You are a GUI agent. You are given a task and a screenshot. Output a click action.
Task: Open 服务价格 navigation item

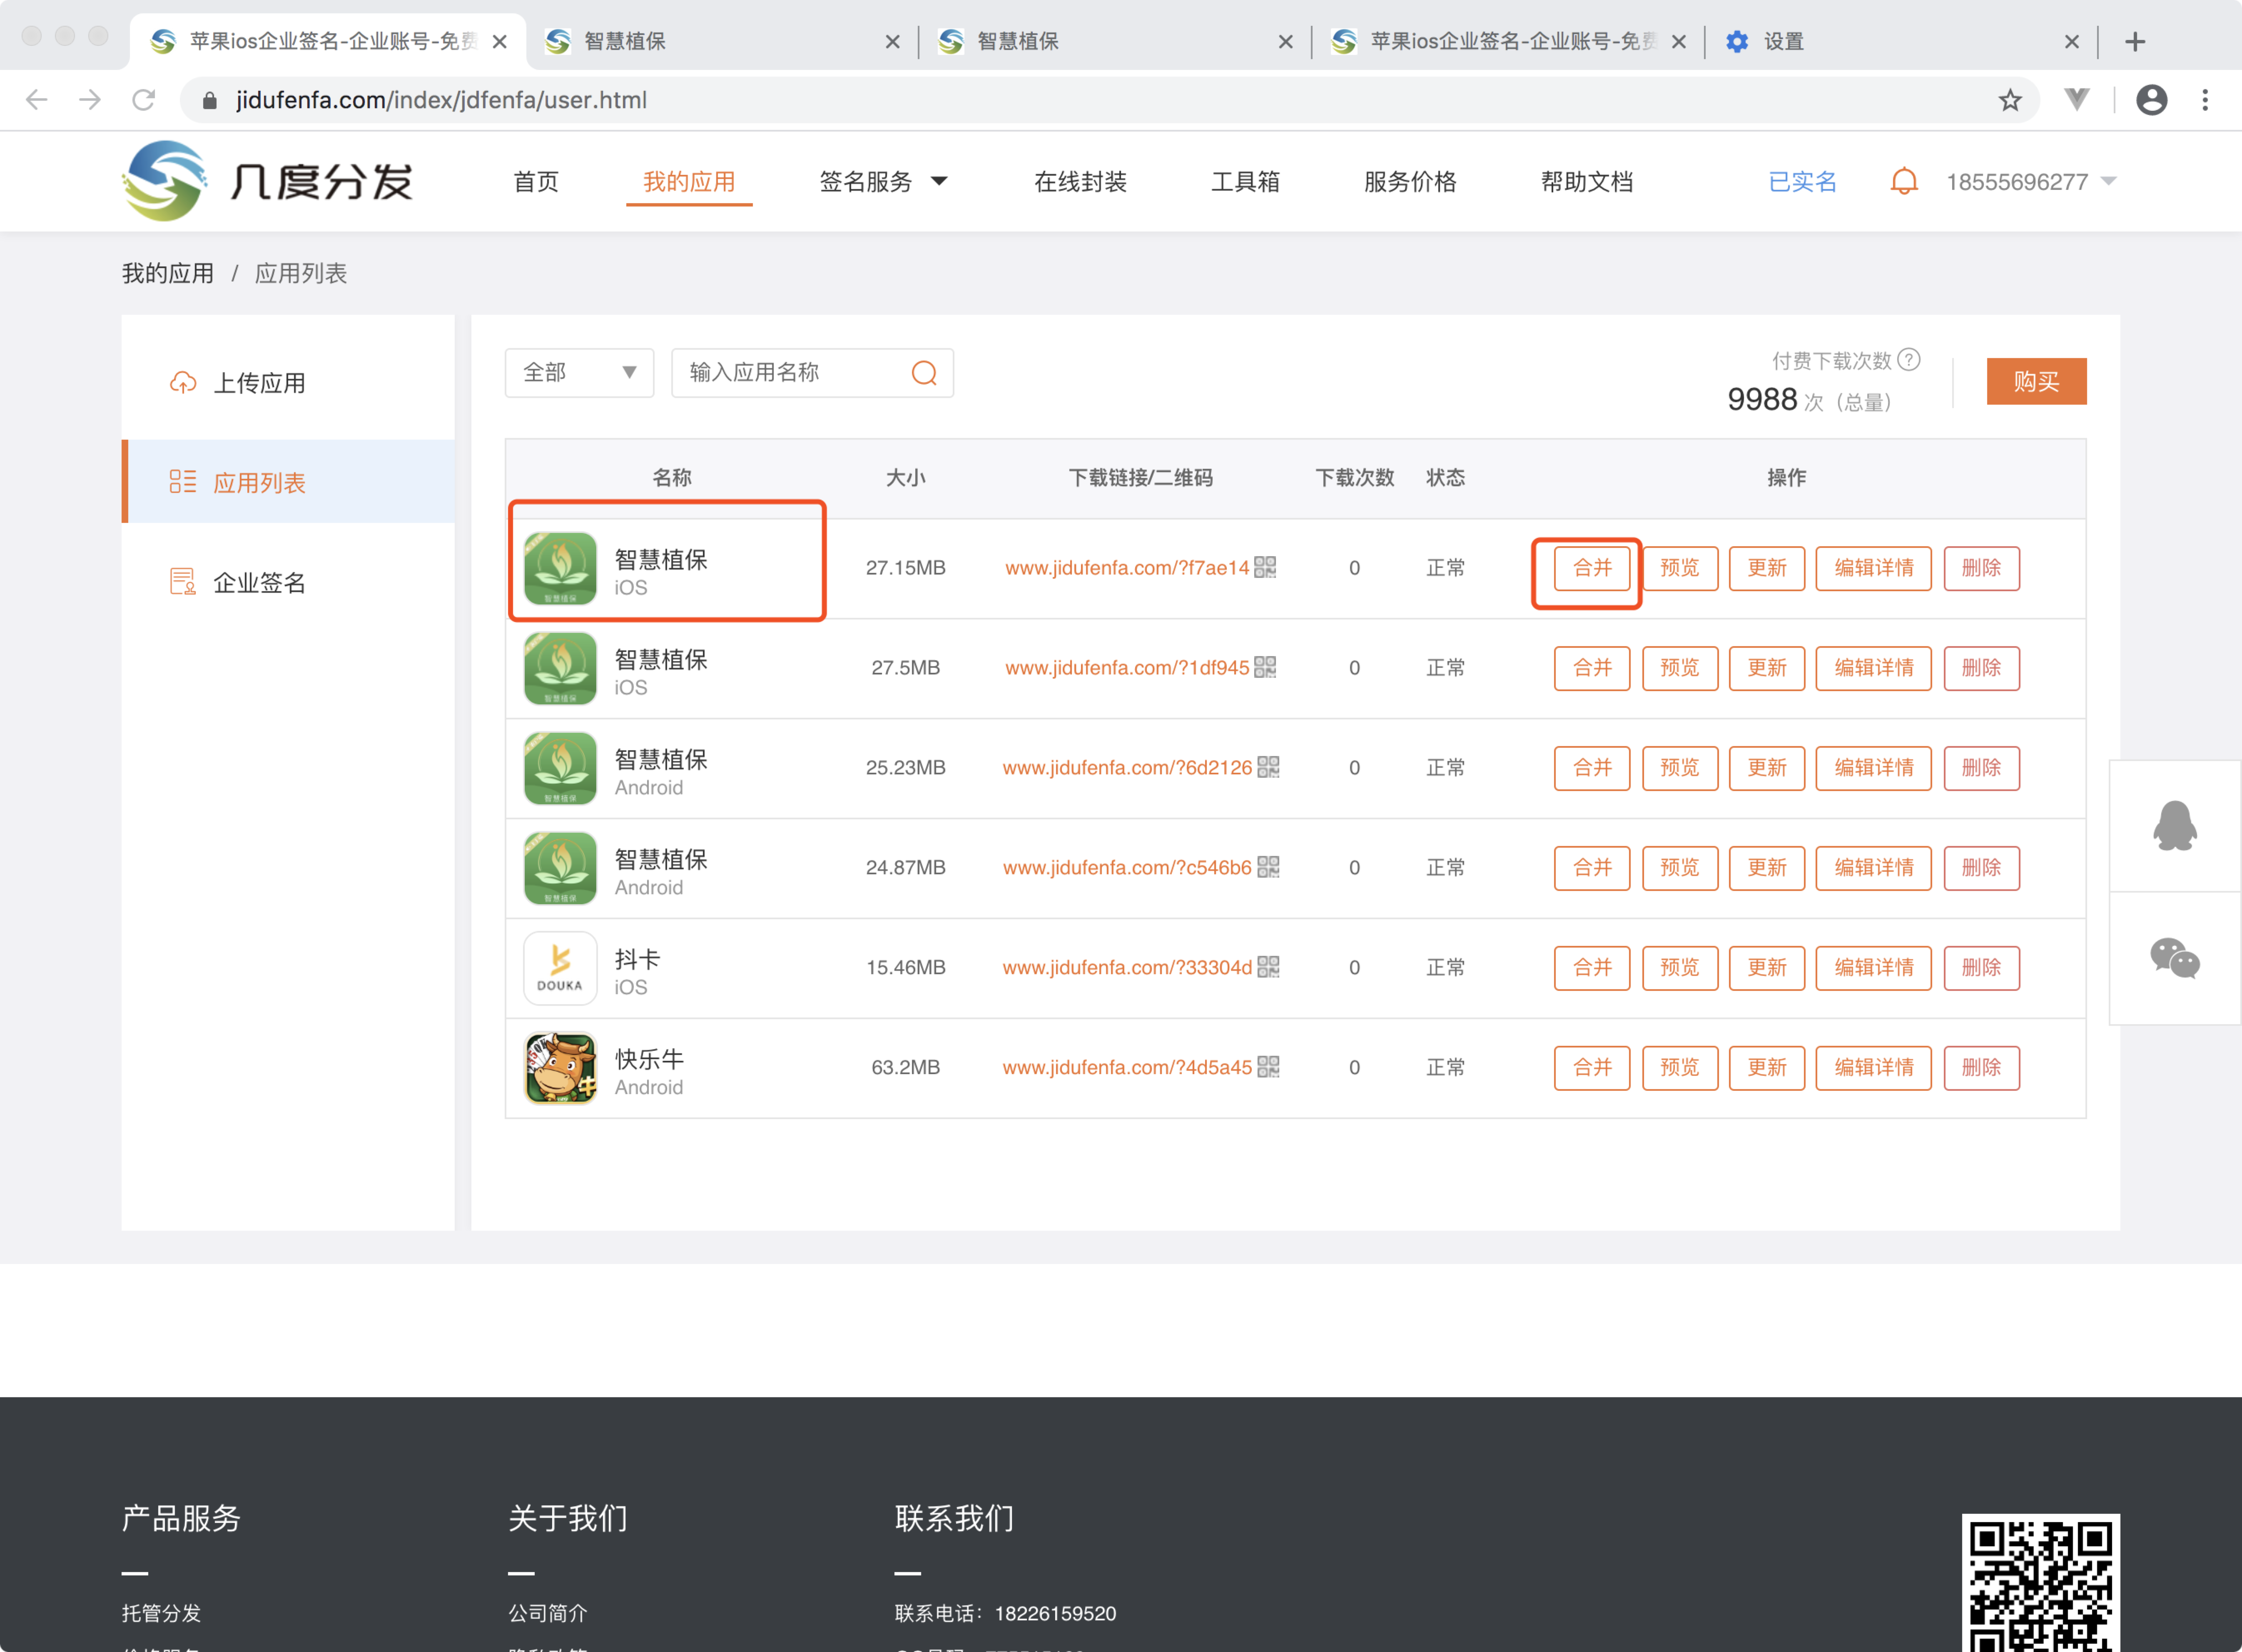point(1410,182)
